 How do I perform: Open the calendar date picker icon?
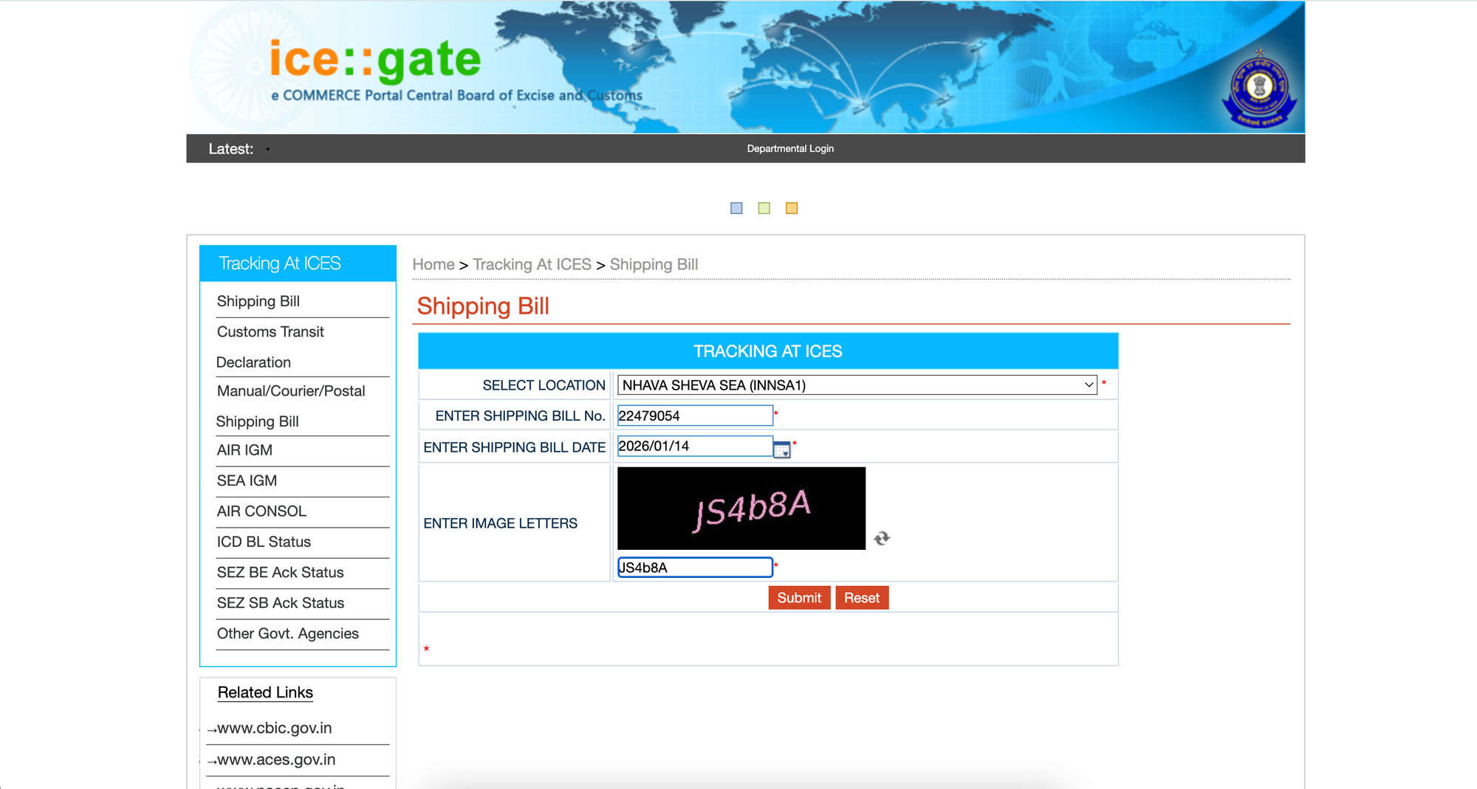pyautogui.click(x=781, y=449)
